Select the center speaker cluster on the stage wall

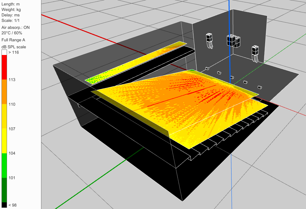coord(233,41)
